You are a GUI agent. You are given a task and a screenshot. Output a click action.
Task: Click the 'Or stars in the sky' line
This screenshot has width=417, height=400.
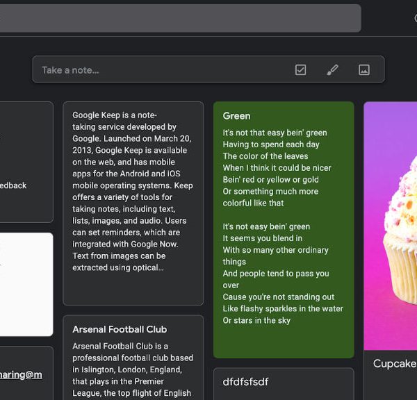point(256,321)
